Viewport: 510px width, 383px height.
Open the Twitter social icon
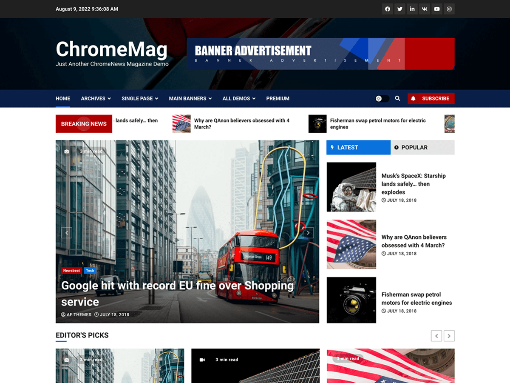coord(399,9)
